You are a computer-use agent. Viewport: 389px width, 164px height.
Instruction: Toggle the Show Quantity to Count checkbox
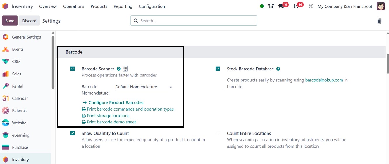tap(73, 133)
